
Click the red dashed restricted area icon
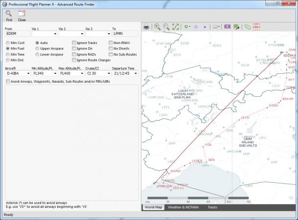tap(256, 27)
